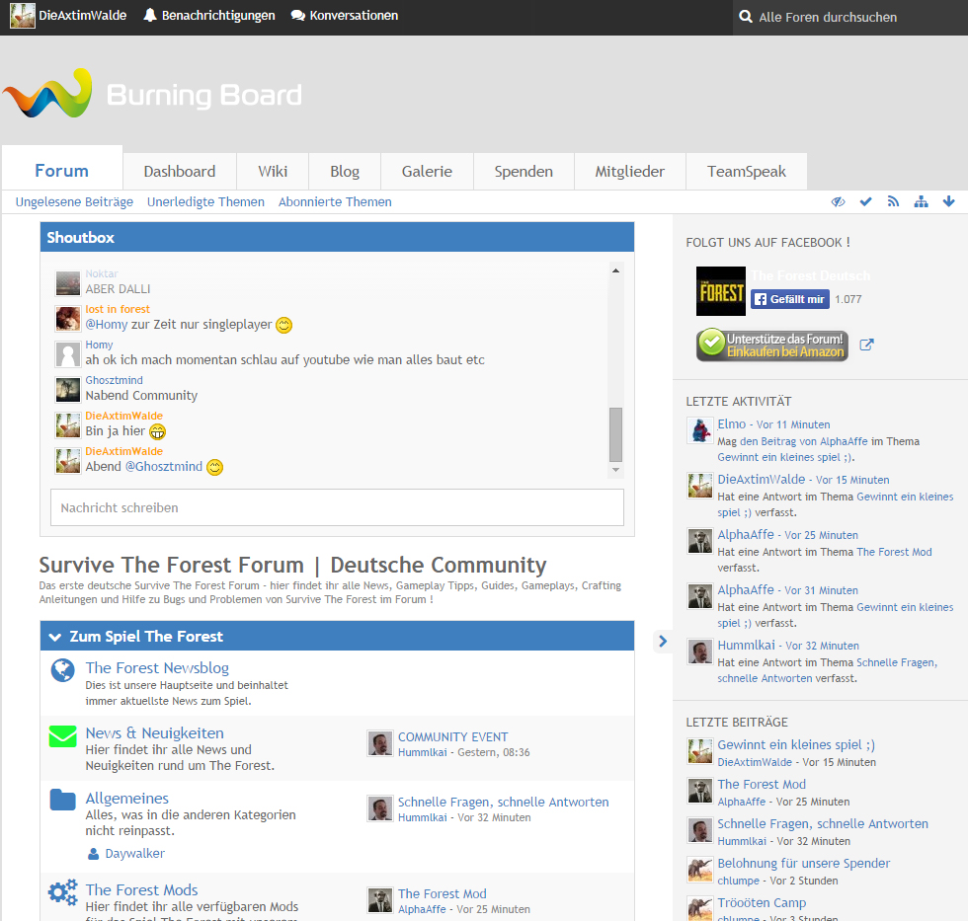Click the RSS feed icon
Screen dimensions: 968x921
(893, 201)
